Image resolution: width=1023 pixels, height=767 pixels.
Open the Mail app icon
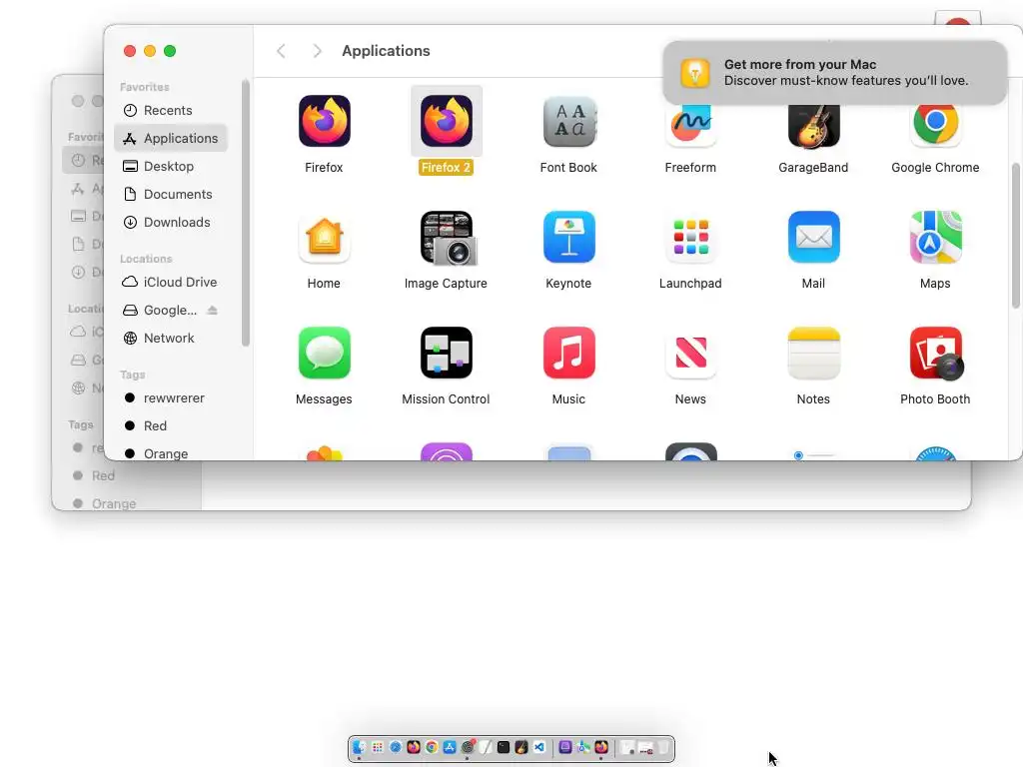(813, 237)
